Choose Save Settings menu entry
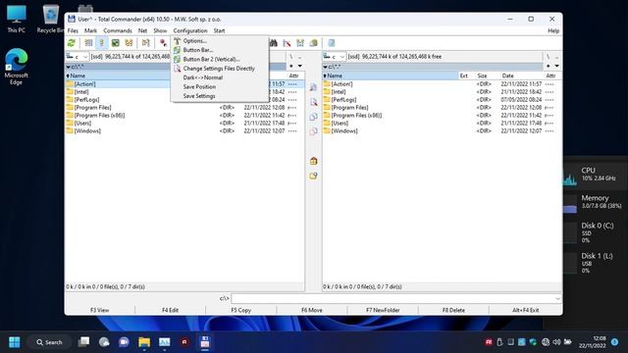Screen dimensions: 628x353 coord(220,96)
